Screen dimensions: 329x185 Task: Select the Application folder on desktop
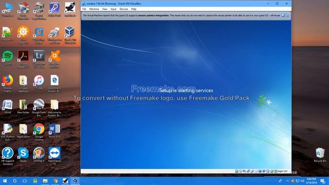[23, 131]
